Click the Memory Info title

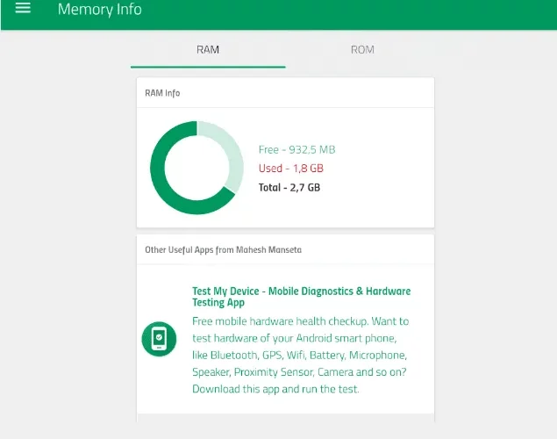[99, 10]
